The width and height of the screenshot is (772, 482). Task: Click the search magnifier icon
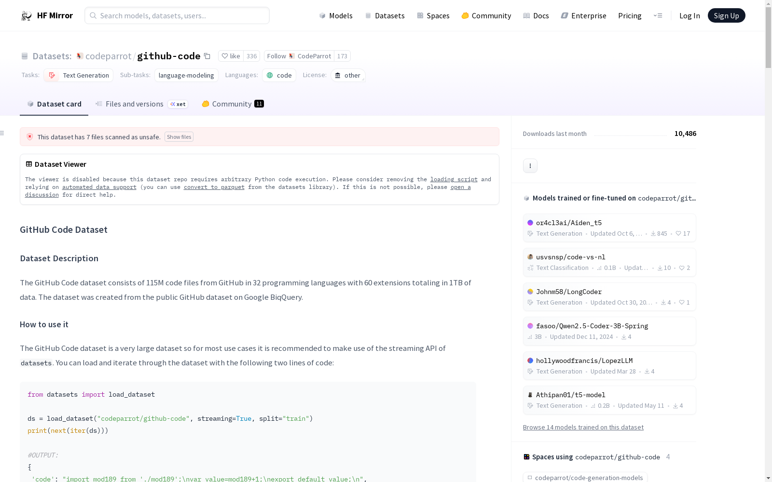(93, 15)
